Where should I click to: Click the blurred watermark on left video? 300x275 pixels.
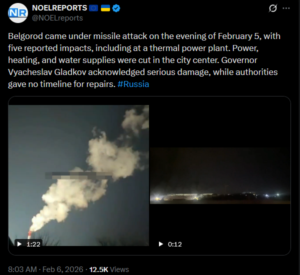click(78, 175)
